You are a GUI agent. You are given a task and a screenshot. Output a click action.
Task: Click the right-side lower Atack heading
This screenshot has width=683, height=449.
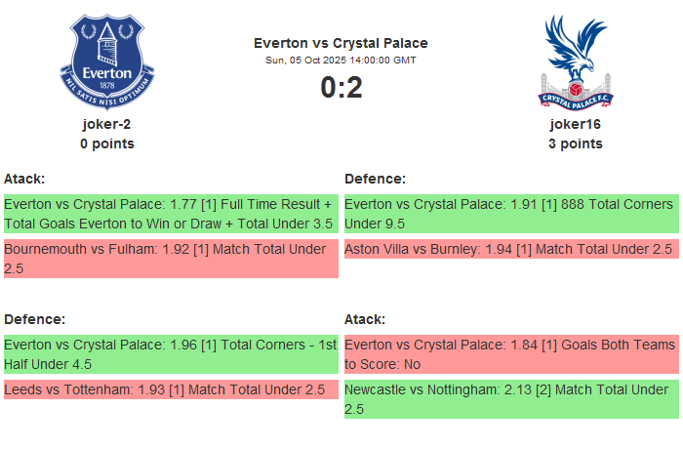[365, 319]
